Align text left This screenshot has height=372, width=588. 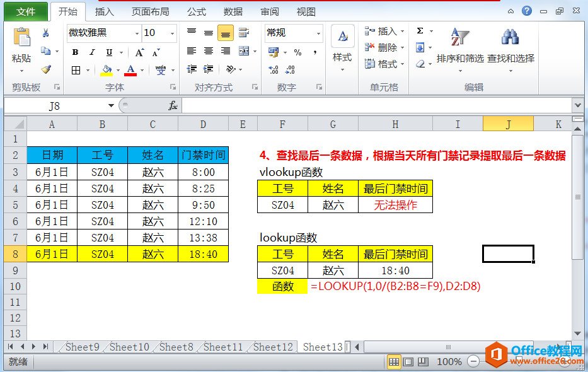point(192,50)
